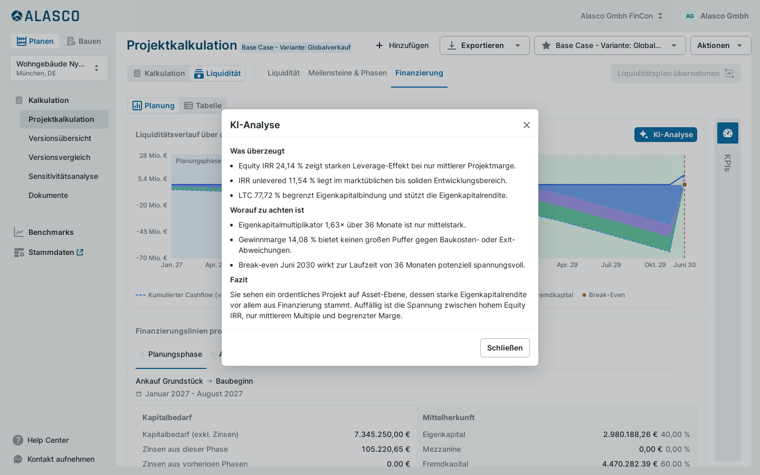Open the KPIs gauge panel icon
The width and height of the screenshot is (760, 475).
[x=728, y=133]
